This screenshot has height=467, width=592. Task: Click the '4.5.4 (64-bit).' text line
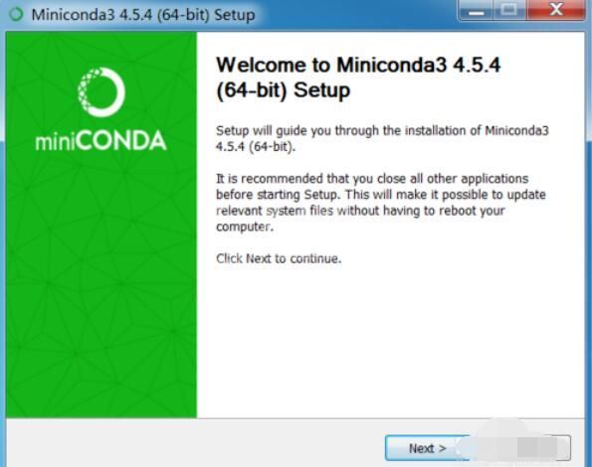click(x=256, y=147)
